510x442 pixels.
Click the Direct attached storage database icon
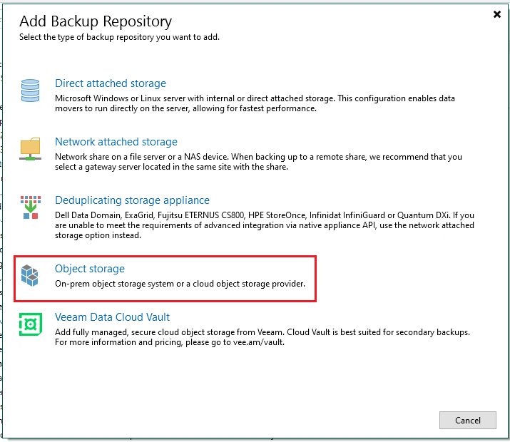coord(30,91)
